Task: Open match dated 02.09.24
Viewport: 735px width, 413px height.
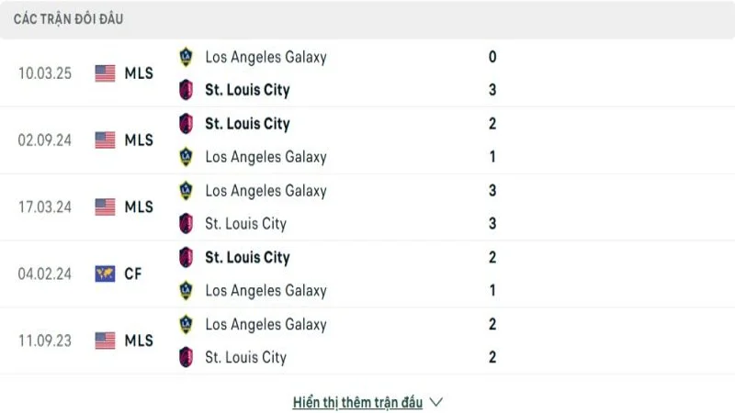Action: pos(43,140)
